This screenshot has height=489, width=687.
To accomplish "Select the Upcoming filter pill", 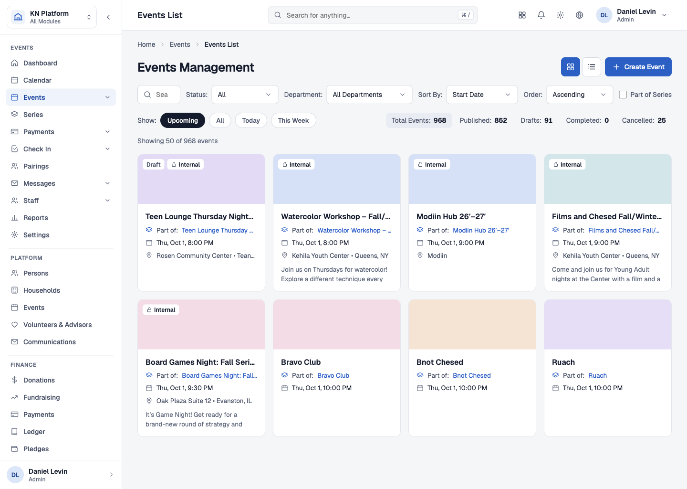I will click(x=183, y=120).
